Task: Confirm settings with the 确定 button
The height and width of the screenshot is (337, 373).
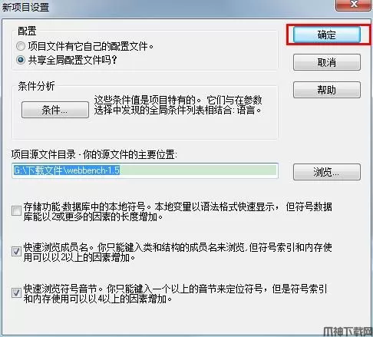Action: click(x=327, y=35)
